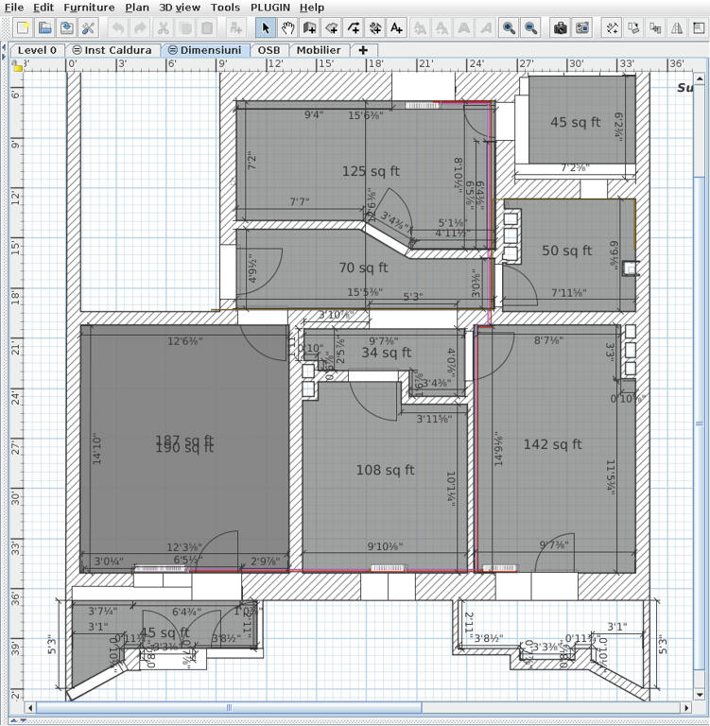710x726 pixels.
Task: Switch to the Level 0 tab
Action: 37,50
